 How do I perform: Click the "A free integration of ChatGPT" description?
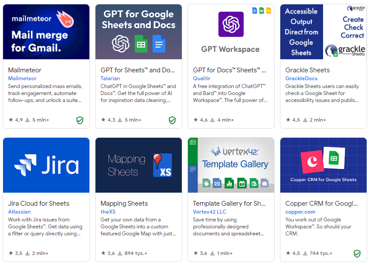point(230,93)
